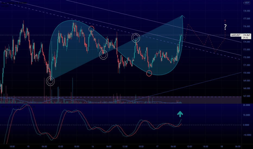This screenshot has height=149, width=253.
Task: Click the 09:46 bar countdown timer
Action: point(245,38)
